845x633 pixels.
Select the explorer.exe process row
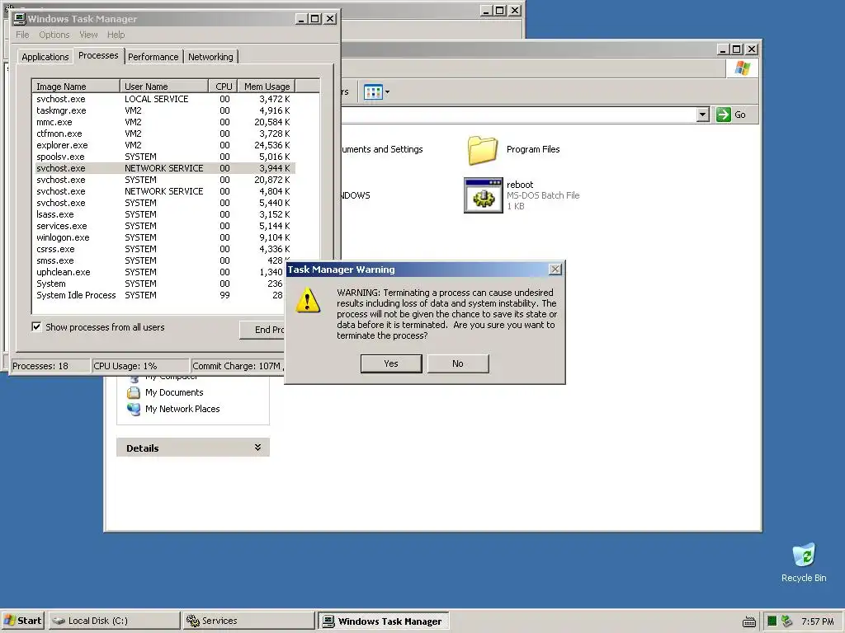(164, 145)
